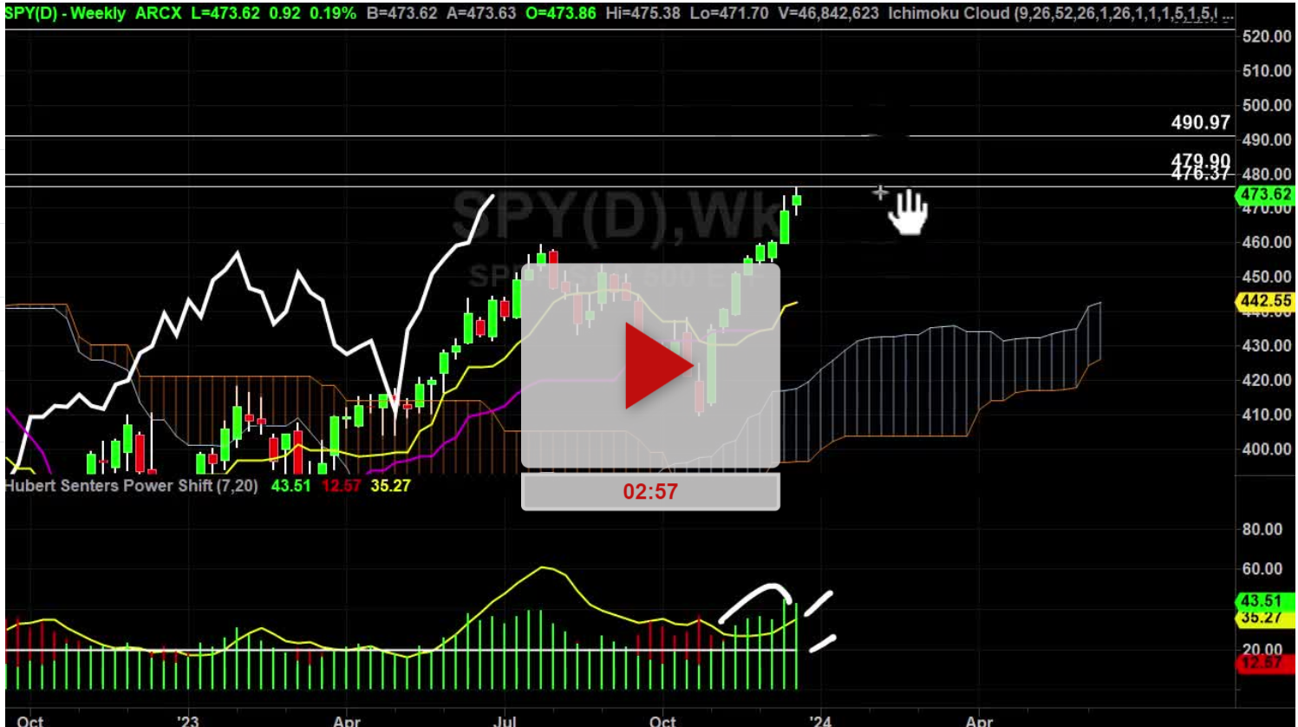Screen dimensions: 1298x727
Task: Click the Hi=475.38 high price readout
Action: point(642,13)
